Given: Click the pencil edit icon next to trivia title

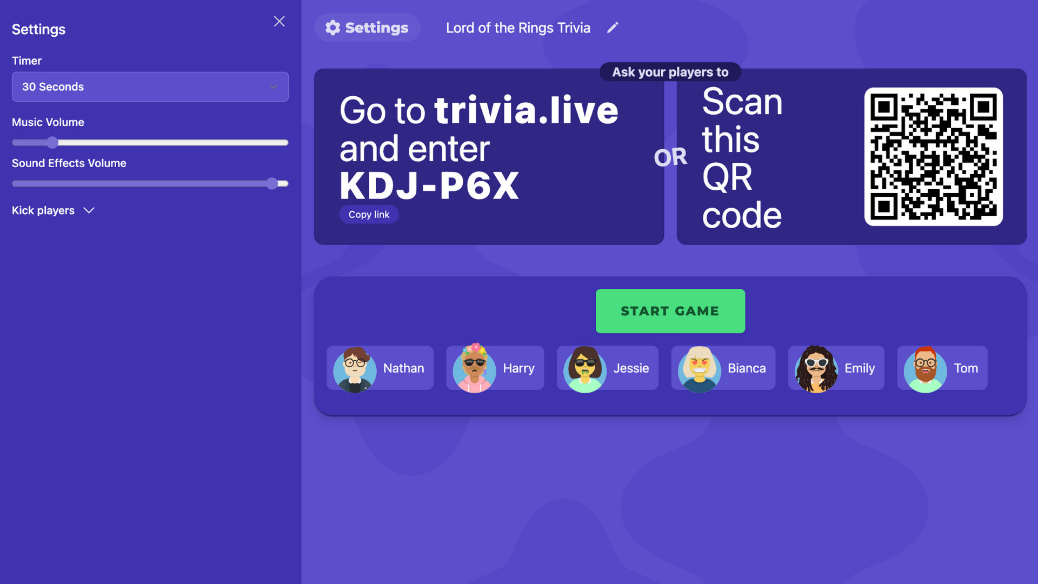Looking at the screenshot, I should click(x=611, y=27).
